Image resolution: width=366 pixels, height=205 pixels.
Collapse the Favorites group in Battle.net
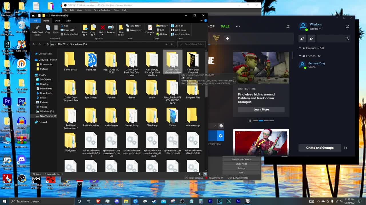coord(300,48)
